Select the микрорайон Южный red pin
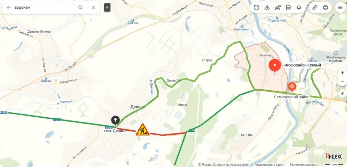 274,66
